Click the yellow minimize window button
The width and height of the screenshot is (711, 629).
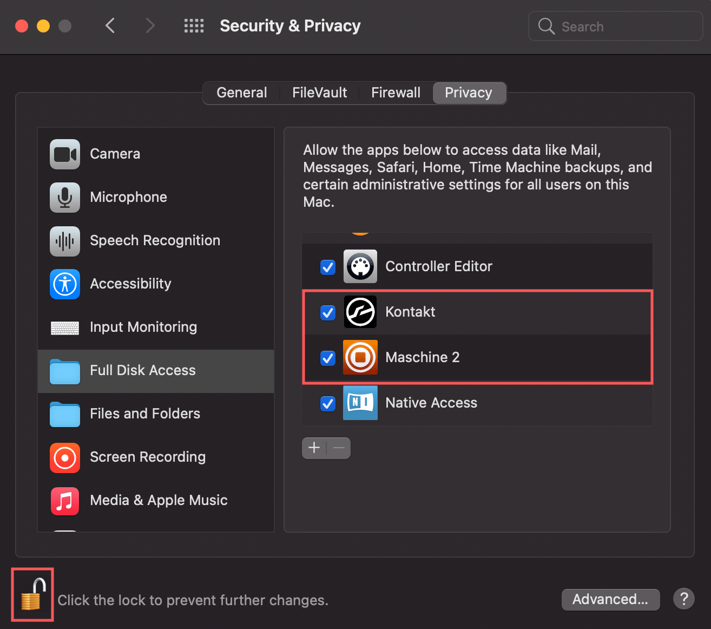[x=43, y=26]
